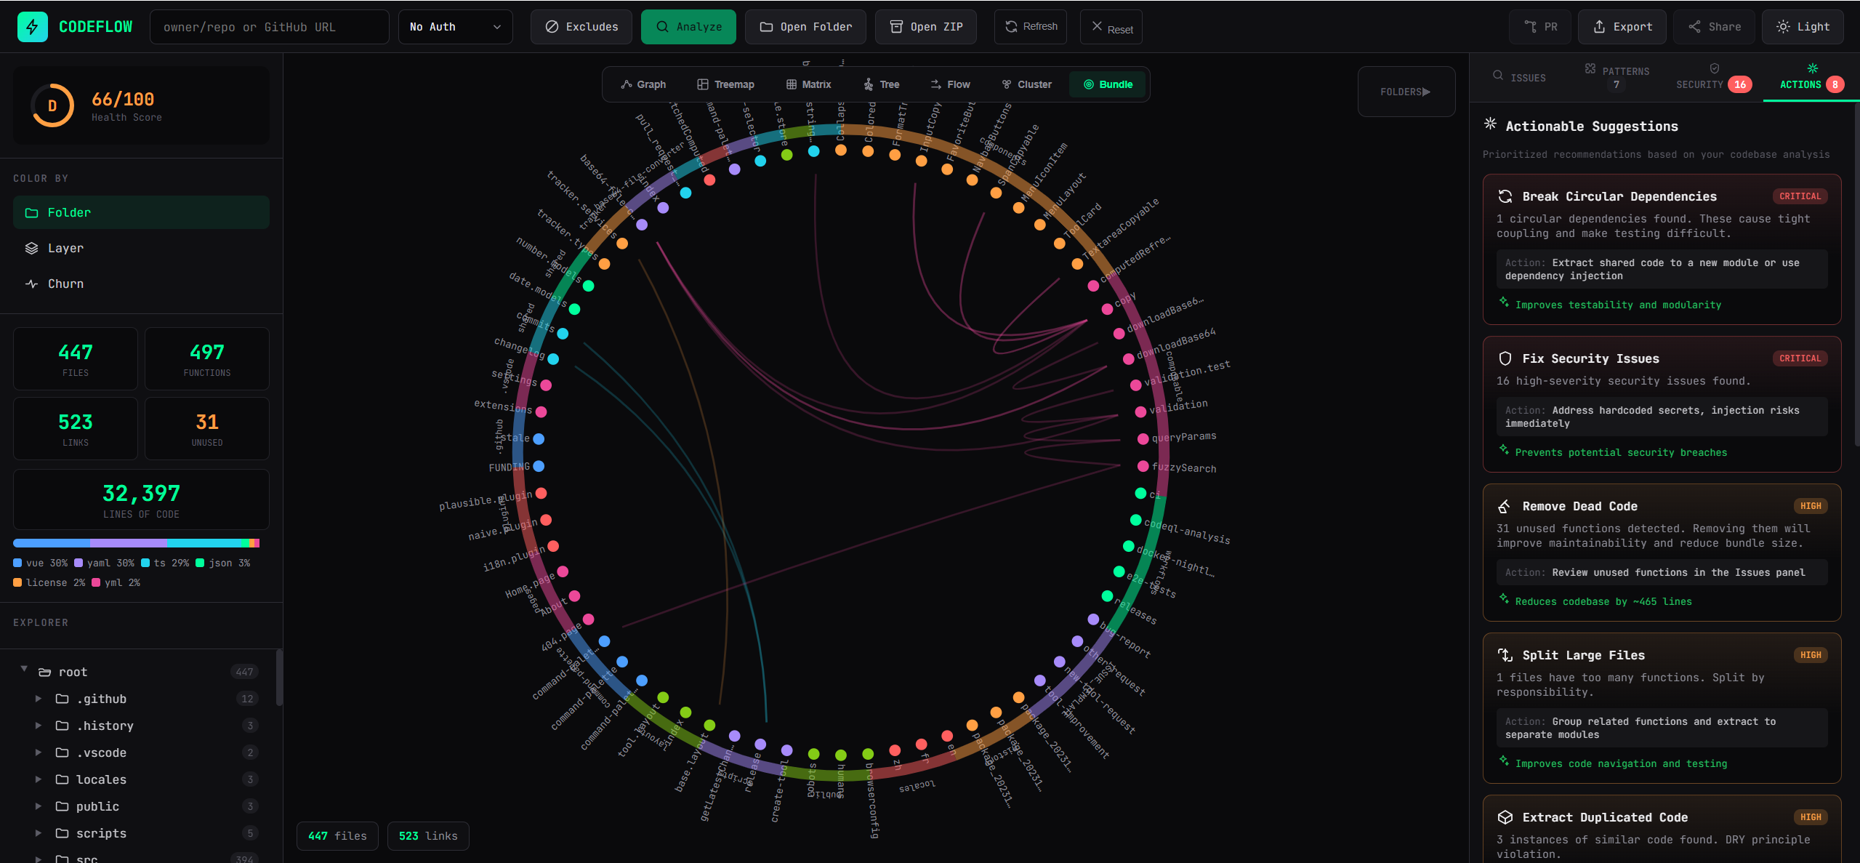Switch to the Treemap view
Screen dimensions: 1860x863
(x=725, y=84)
